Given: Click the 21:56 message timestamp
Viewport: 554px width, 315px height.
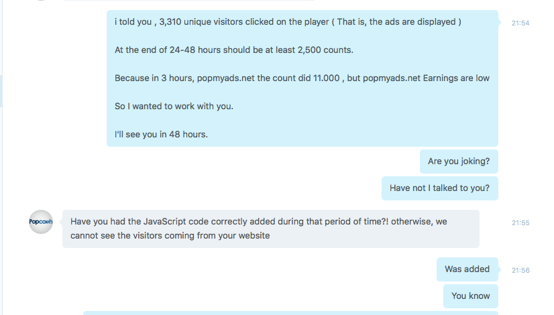Looking at the screenshot, I should pyautogui.click(x=520, y=271).
